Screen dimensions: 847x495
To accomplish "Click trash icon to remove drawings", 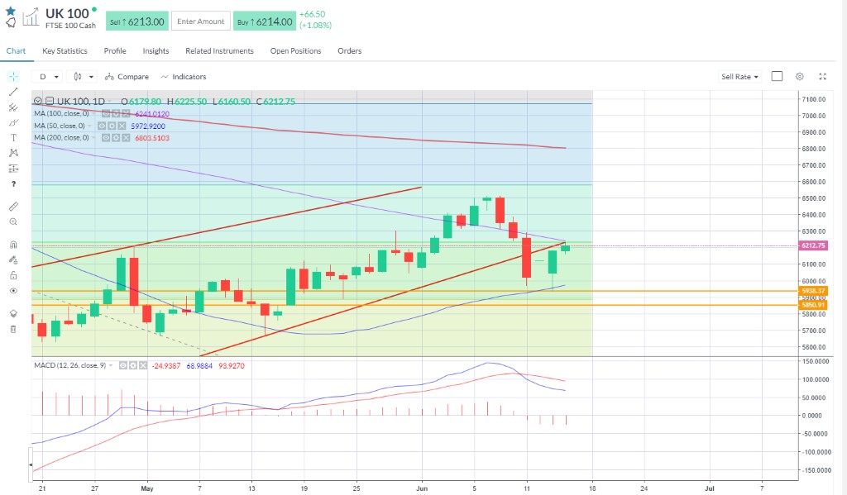I will pyautogui.click(x=13, y=329).
